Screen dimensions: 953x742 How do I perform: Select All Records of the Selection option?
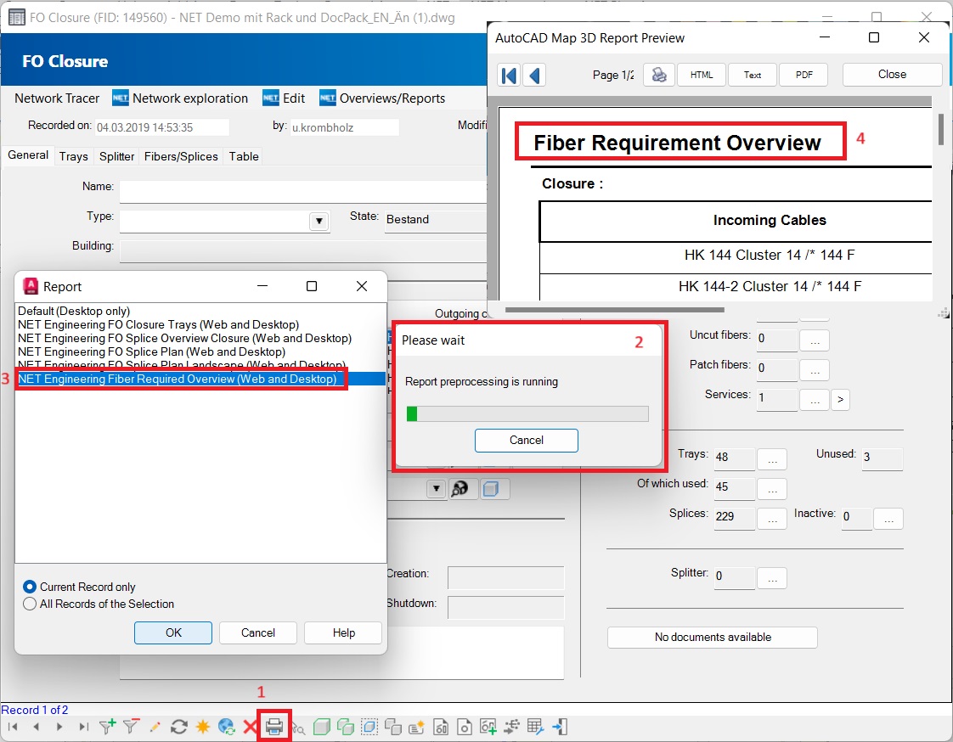(x=29, y=604)
